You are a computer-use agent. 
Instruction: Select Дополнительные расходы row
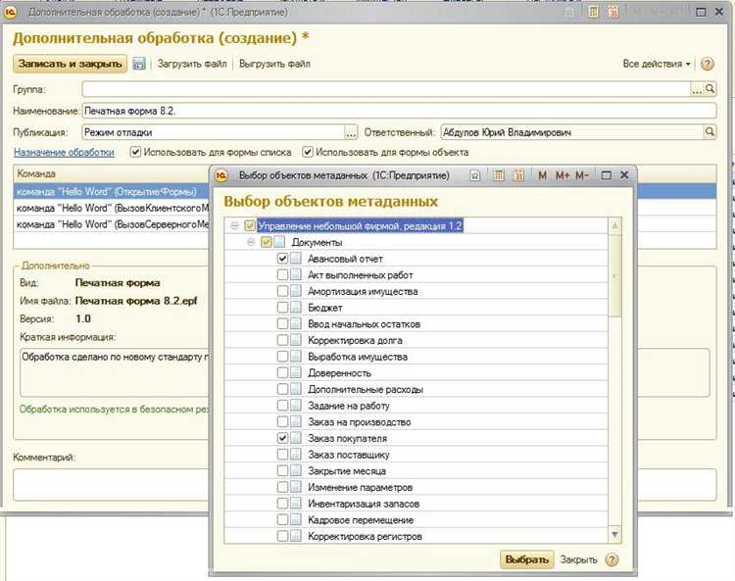tap(416, 389)
